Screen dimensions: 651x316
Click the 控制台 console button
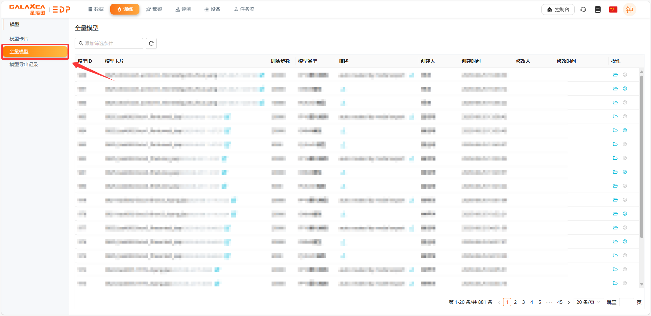pos(558,9)
